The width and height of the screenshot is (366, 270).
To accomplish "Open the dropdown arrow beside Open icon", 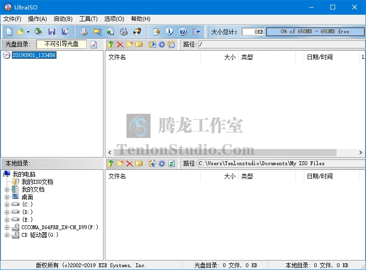I will pos(28,32).
